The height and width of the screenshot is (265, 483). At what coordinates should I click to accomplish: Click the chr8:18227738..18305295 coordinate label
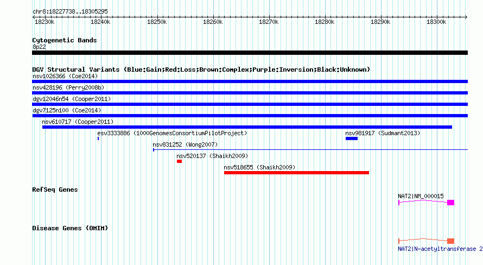coord(70,11)
